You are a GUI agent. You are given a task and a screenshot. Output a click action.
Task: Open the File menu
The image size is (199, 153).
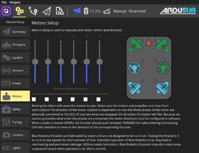pos(4,2)
